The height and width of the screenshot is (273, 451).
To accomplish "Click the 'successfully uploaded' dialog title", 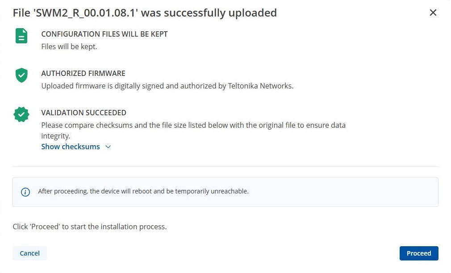I will 145,13.
